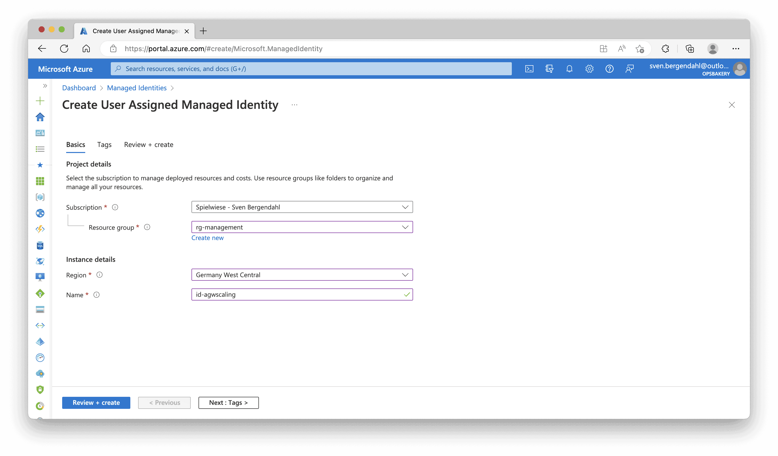The height and width of the screenshot is (456, 778).
Task: Open the Resource group dropdown
Action: pos(302,227)
